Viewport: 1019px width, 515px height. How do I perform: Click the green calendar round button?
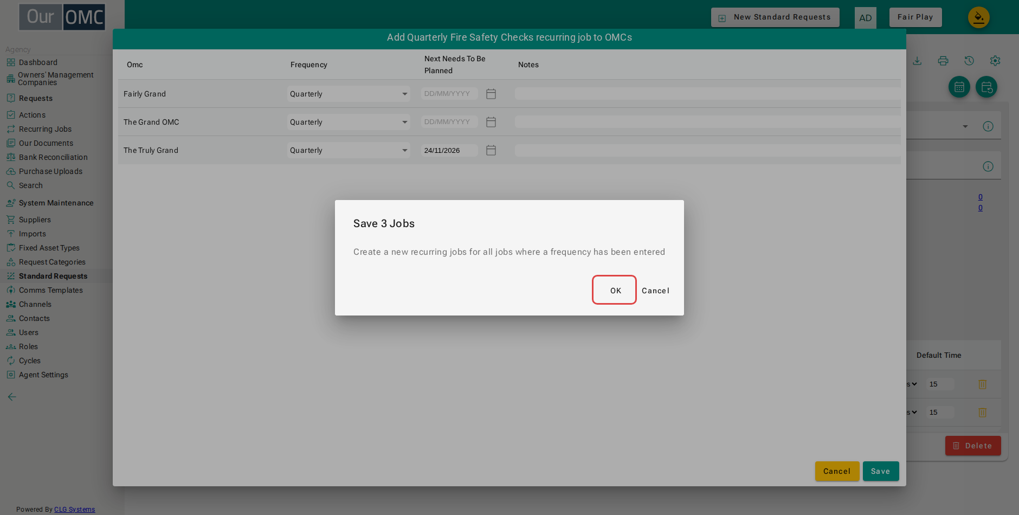click(x=959, y=87)
